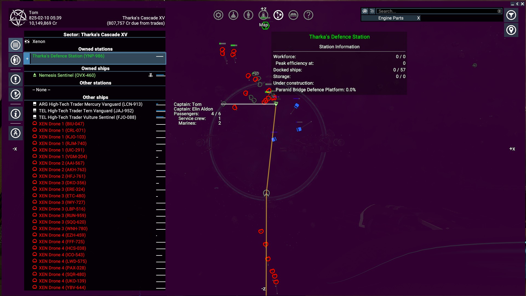Toggle the trade filter visibility eye icon
Viewport: 526px width, 296px height.
coord(365,11)
